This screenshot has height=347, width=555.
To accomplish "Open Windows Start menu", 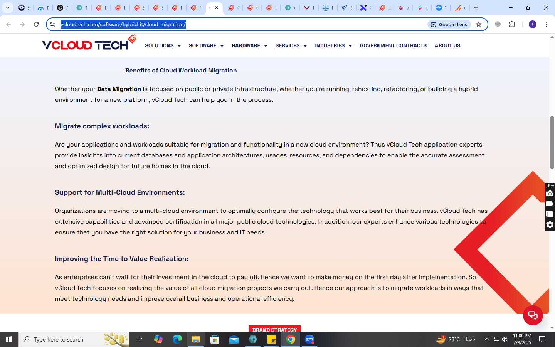I will point(9,339).
